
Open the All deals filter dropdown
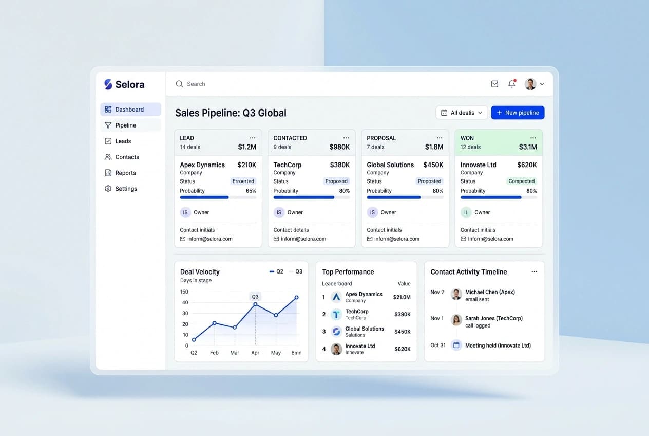(x=462, y=113)
